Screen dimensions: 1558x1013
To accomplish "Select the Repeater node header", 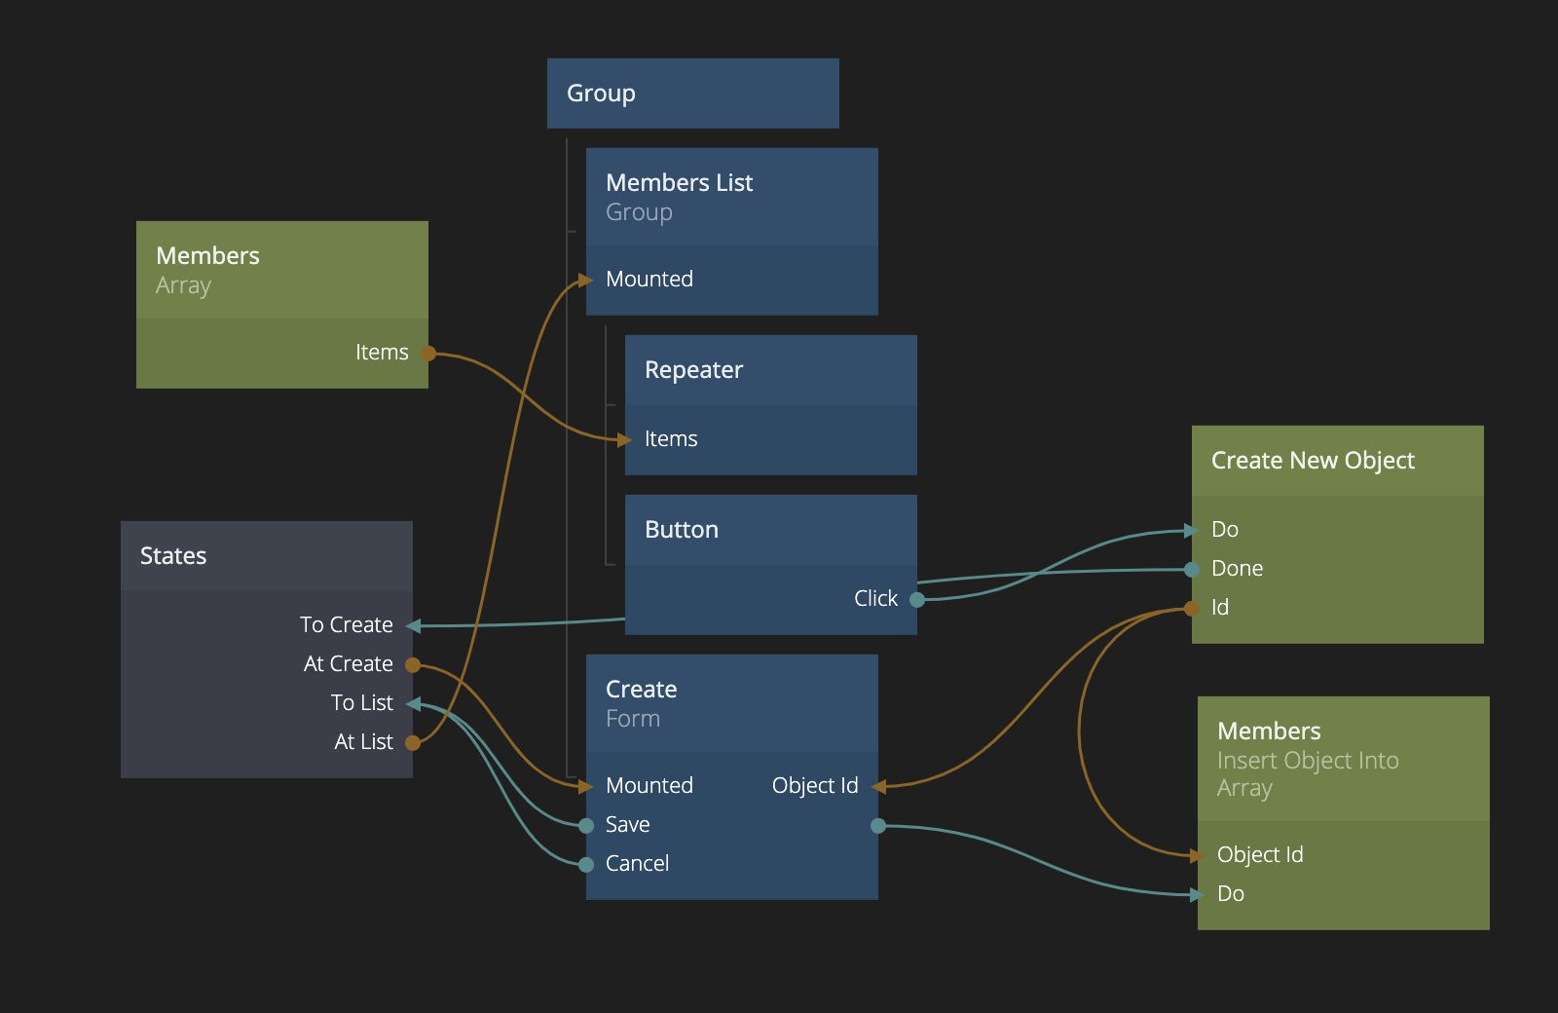I will pyautogui.click(x=770, y=370).
